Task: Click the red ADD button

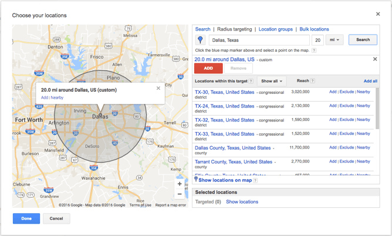Action: coord(208,68)
